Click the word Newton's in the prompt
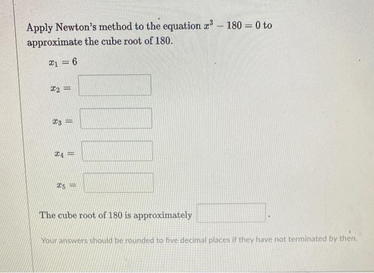The width and height of the screenshot is (374, 273). point(76,27)
